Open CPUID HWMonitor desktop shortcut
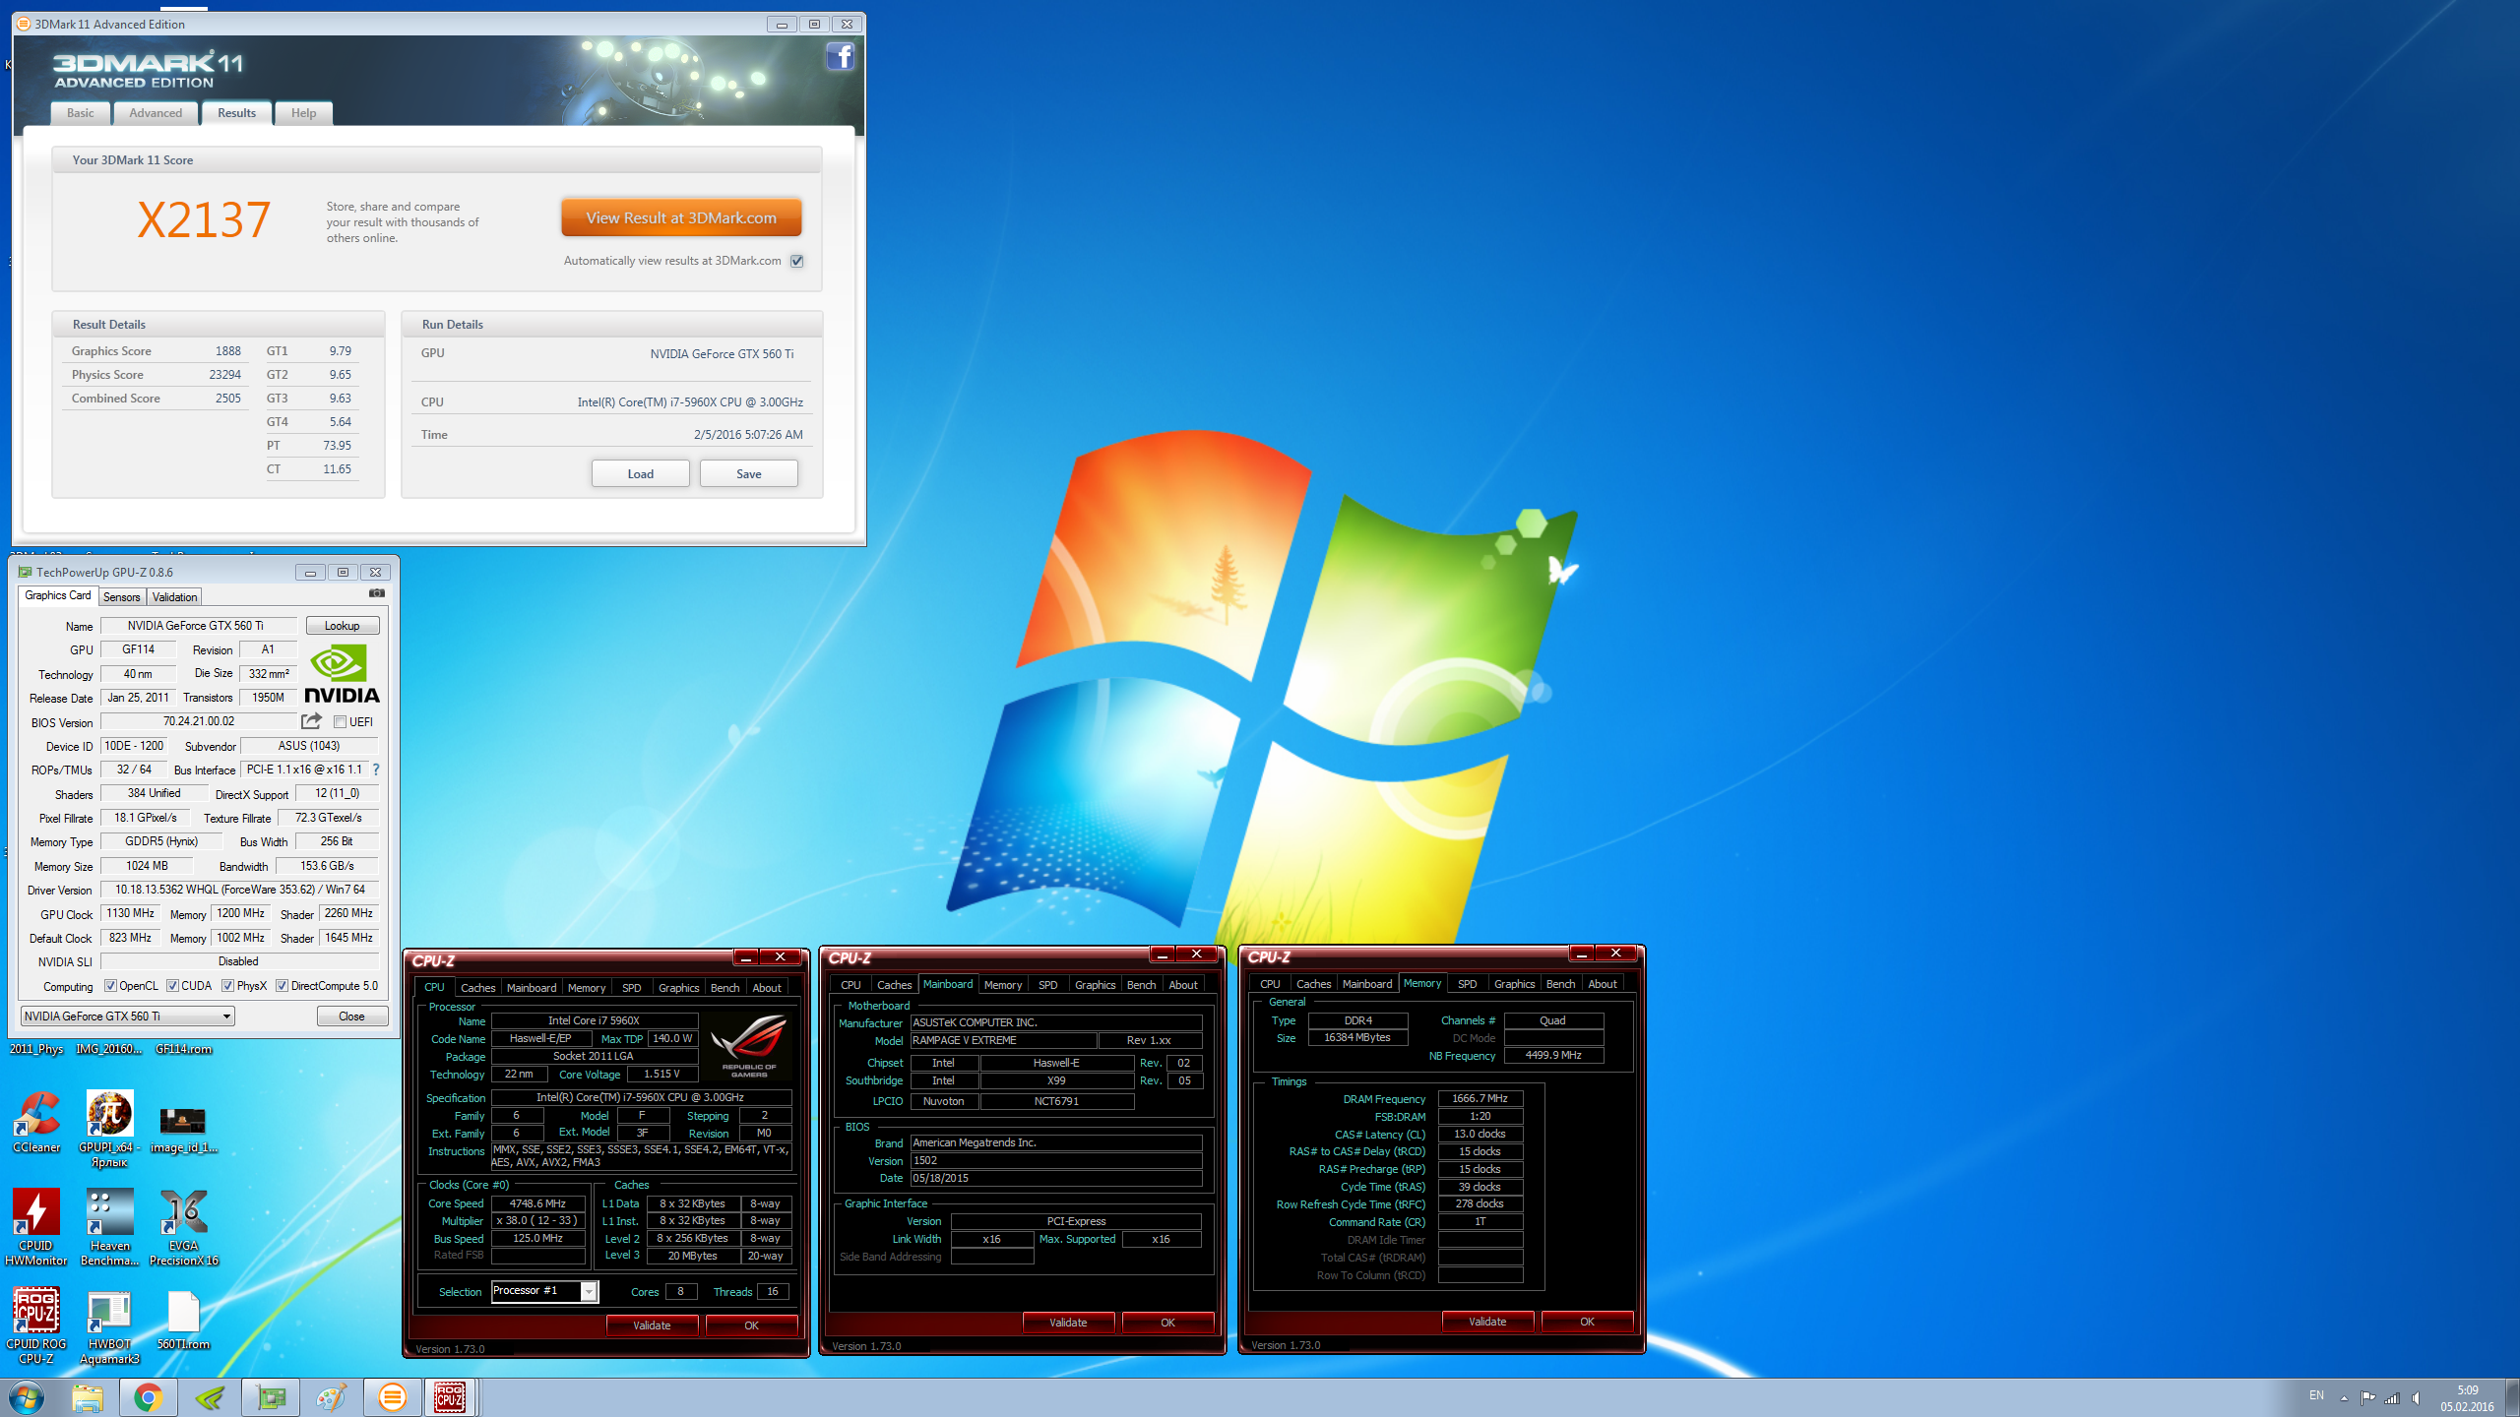The image size is (2520, 1417). (36, 1227)
